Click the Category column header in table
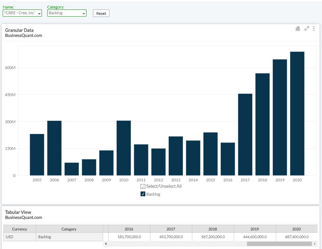The width and height of the screenshot is (322, 249). [x=69, y=229]
